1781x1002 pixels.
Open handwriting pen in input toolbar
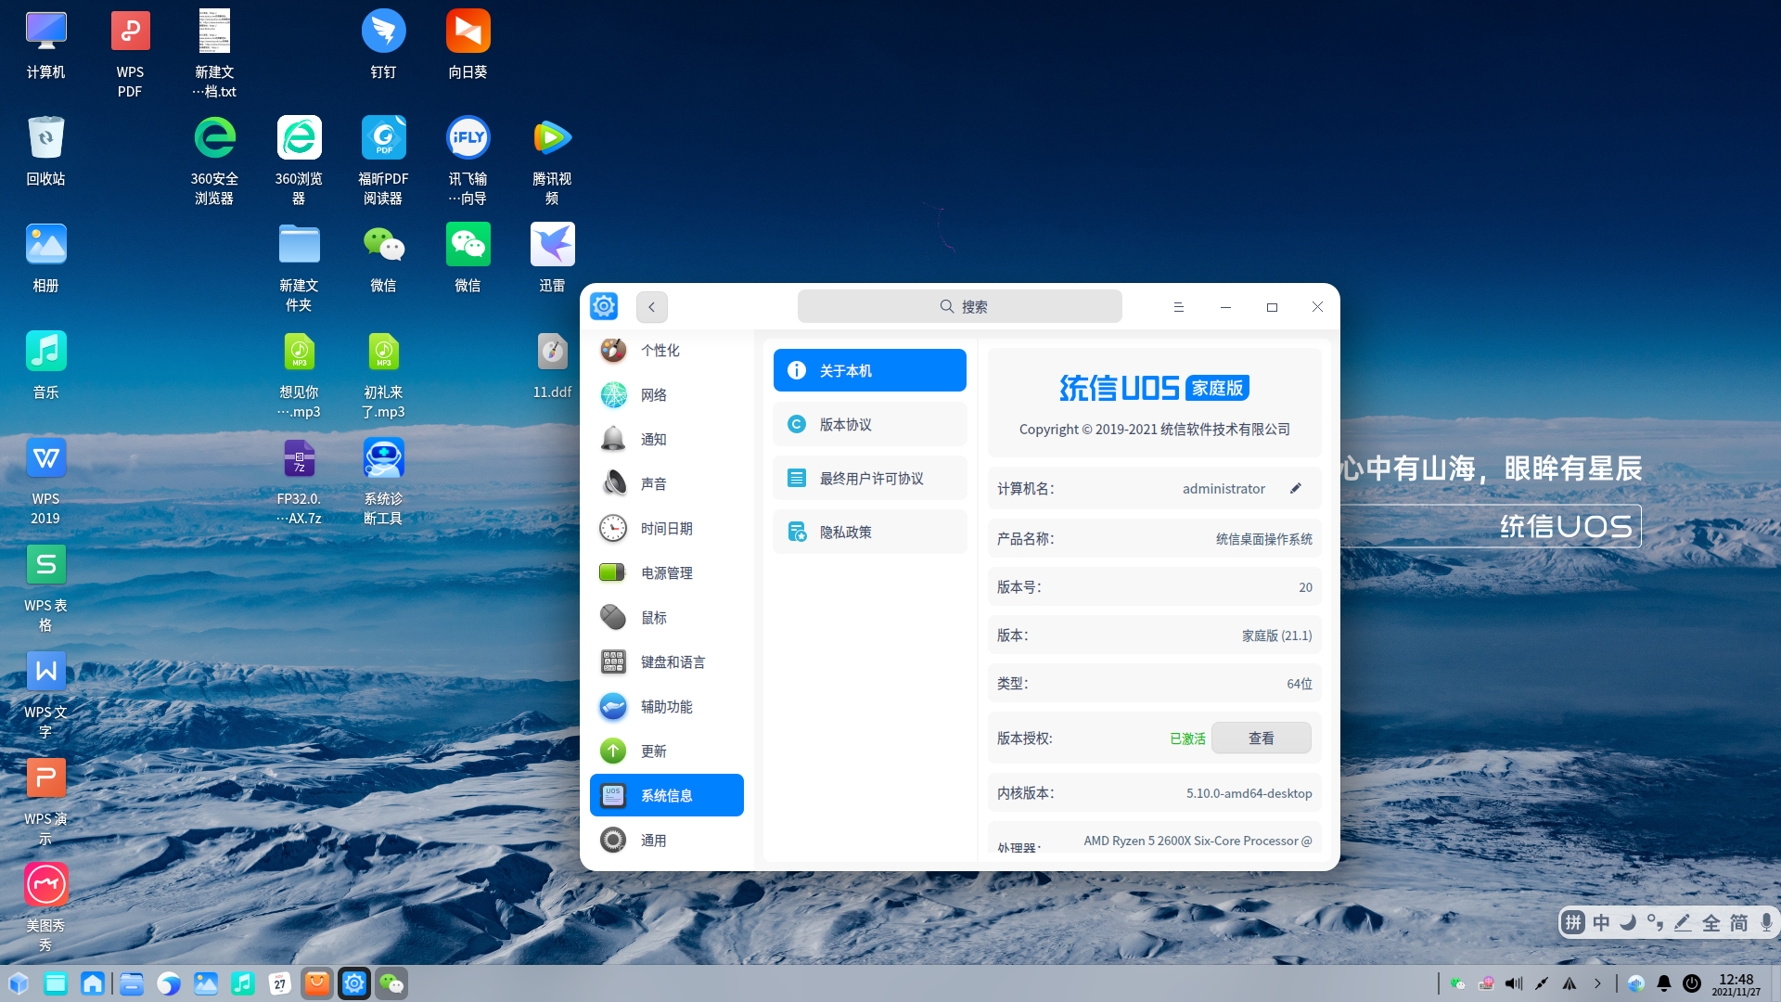coord(1684,923)
